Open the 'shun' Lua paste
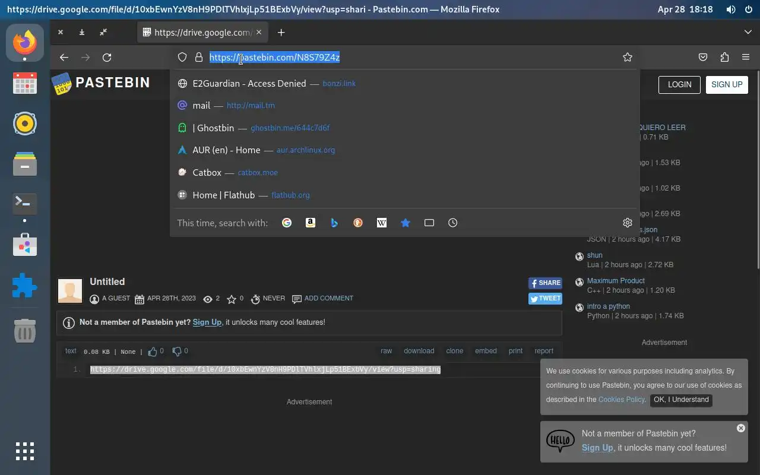This screenshot has width=760, height=475. 594,255
